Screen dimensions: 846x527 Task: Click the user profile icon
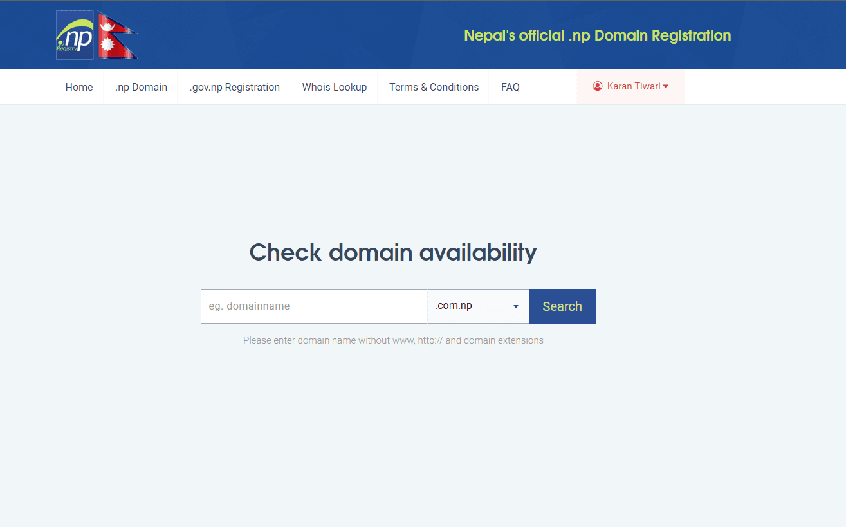click(597, 86)
